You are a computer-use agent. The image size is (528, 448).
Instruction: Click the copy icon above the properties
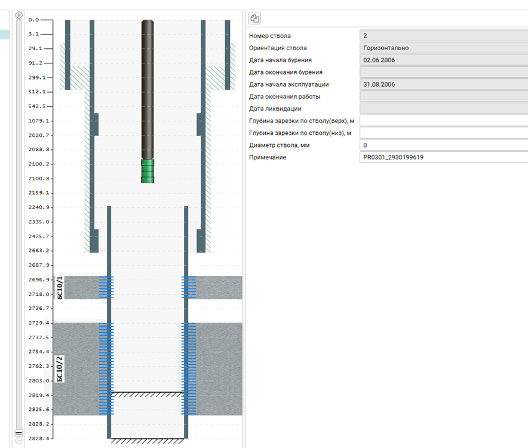[254, 19]
